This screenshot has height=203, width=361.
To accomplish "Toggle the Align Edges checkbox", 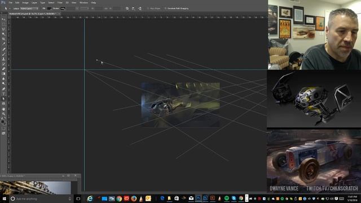I will click(x=148, y=8).
